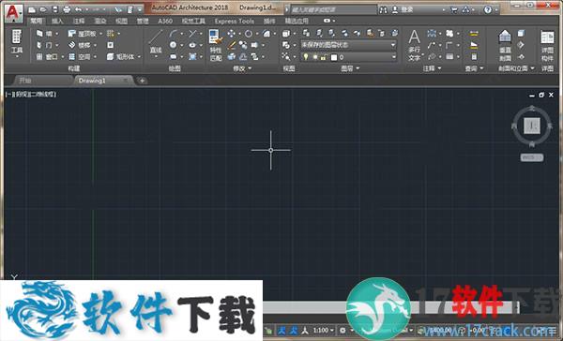The width and height of the screenshot is (563, 341).
Task: Select the 直线 line tool
Action: pyautogui.click(x=156, y=42)
